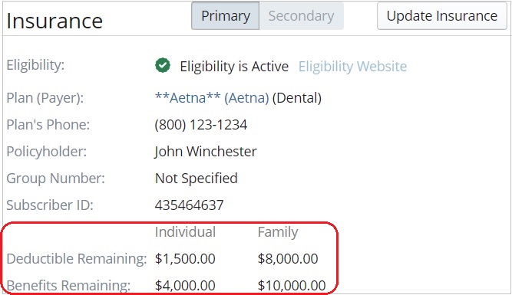Click the family benefits remaining $10,000.00
The width and height of the screenshot is (512, 295).
click(x=292, y=286)
